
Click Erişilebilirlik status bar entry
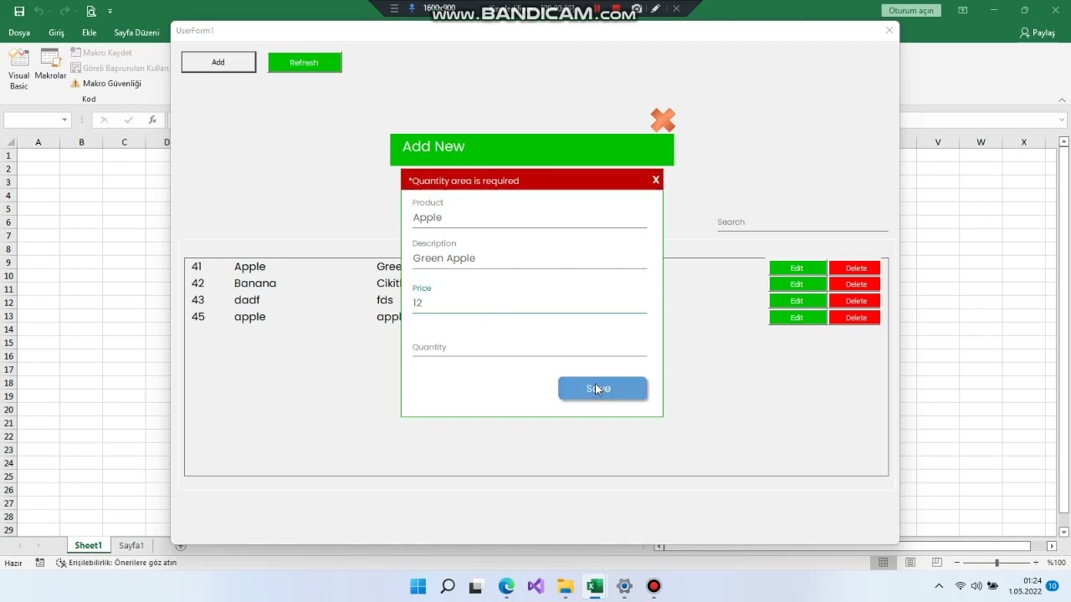(x=116, y=563)
